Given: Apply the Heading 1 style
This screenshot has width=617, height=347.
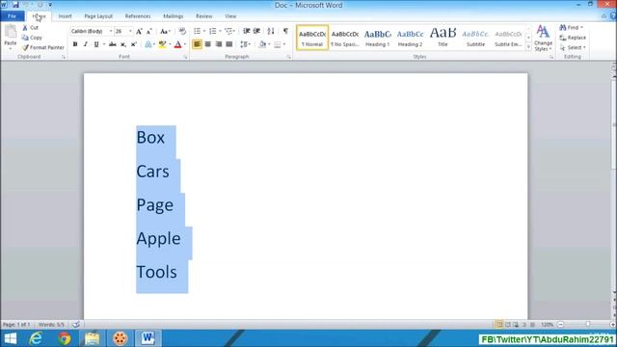Looking at the screenshot, I should pos(377,38).
